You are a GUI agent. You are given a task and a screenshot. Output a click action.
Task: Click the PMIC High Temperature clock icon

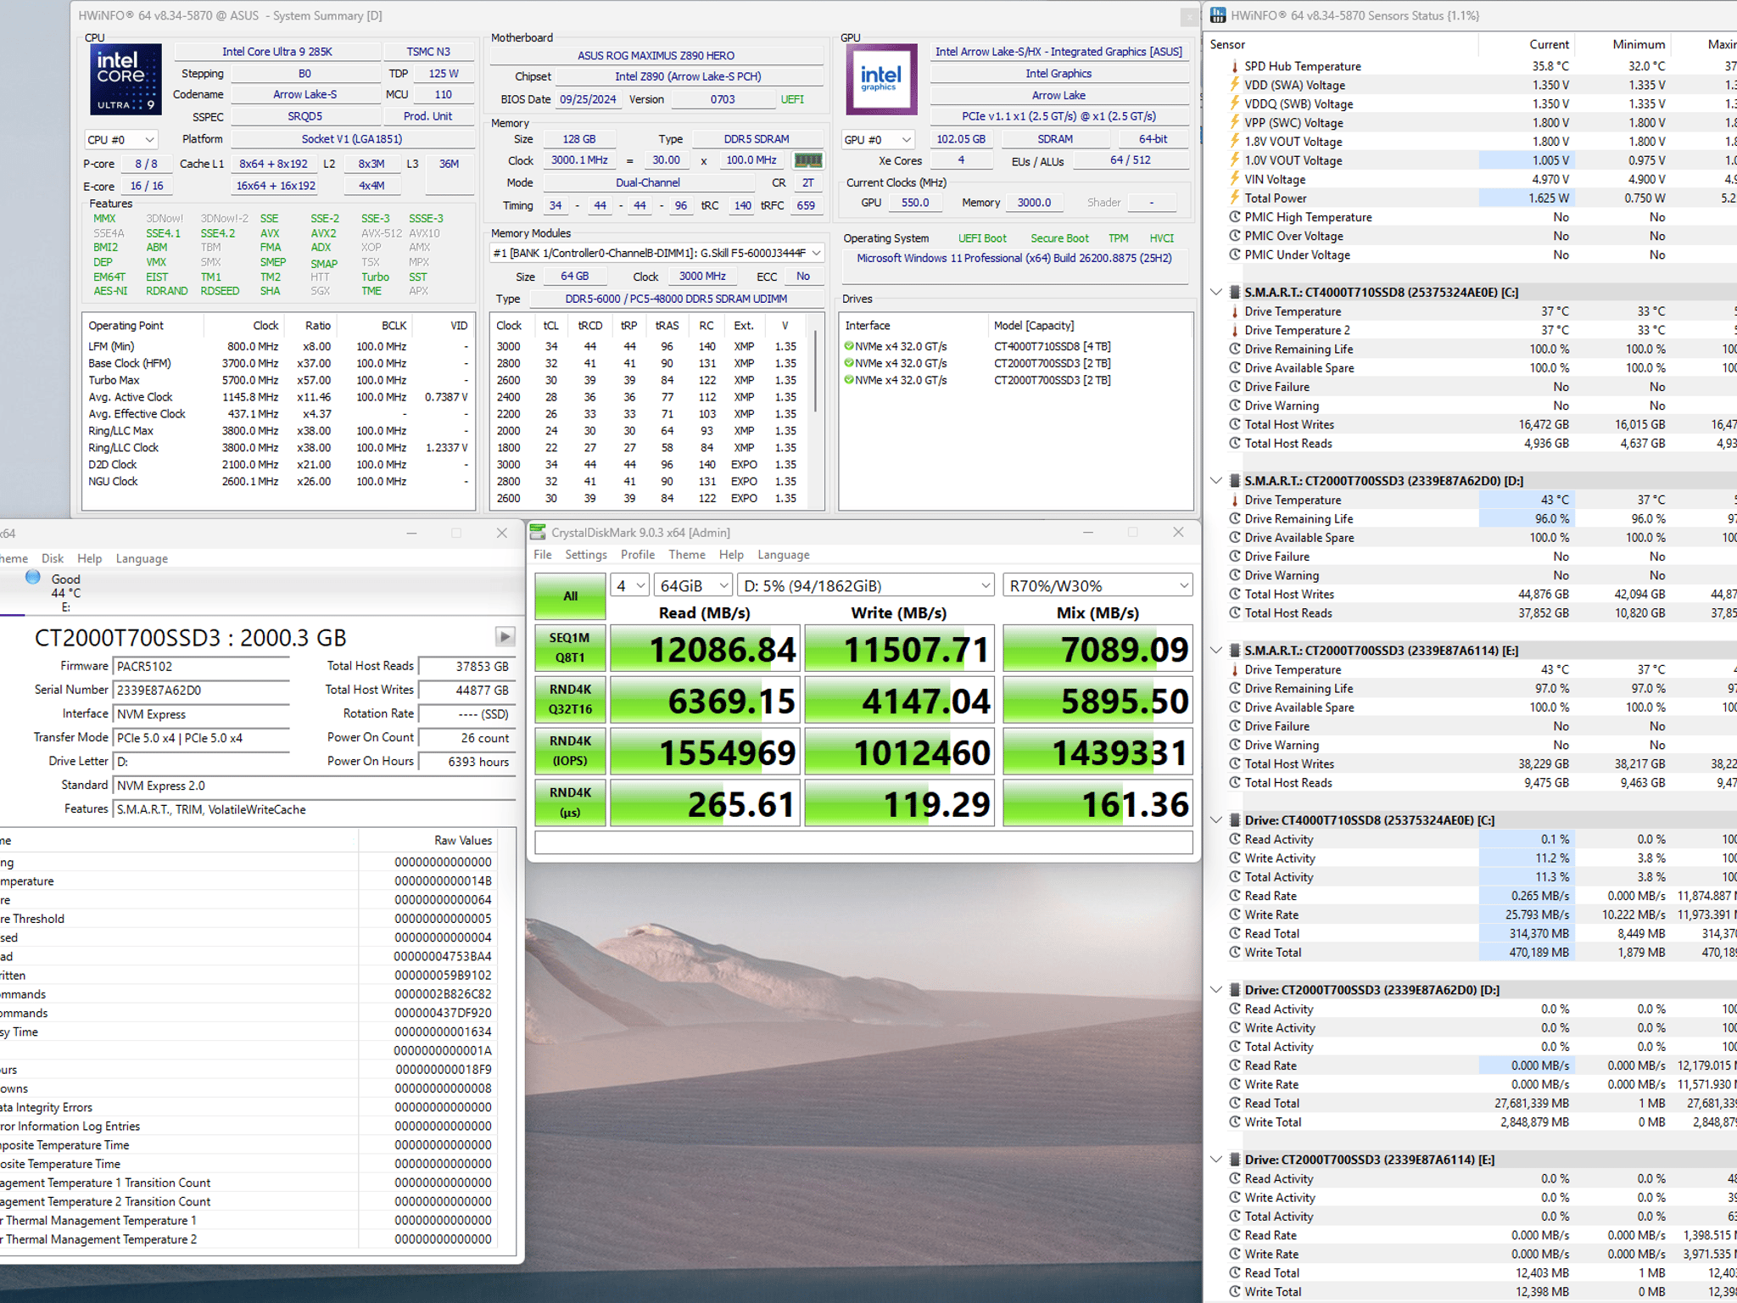(x=1235, y=217)
